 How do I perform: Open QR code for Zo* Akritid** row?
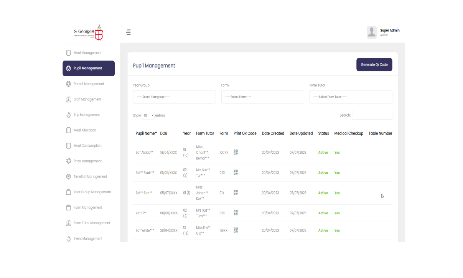pyautogui.click(x=236, y=152)
